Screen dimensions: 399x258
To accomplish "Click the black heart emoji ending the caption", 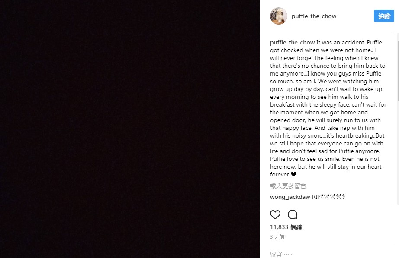I will [x=293, y=175].
